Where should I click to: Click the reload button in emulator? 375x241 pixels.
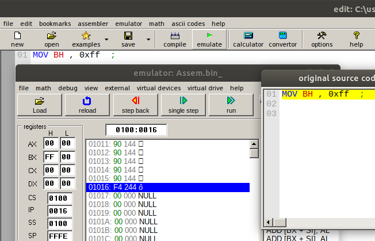(x=87, y=105)
